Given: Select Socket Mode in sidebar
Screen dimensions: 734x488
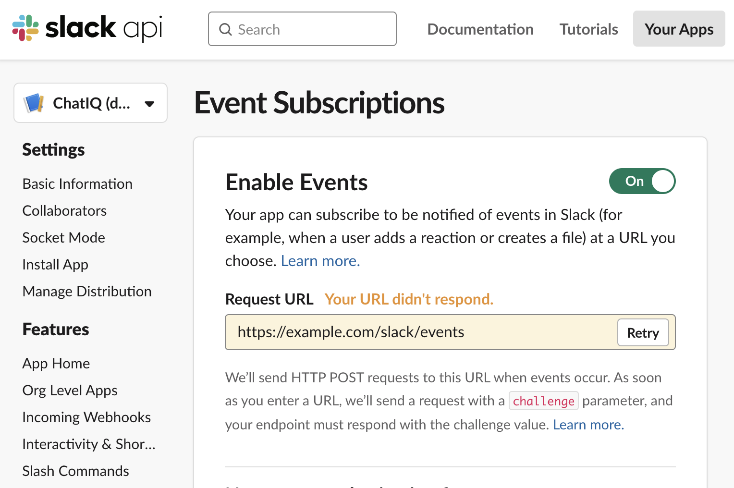Looking at the screenshot, I should coord(63,238).
